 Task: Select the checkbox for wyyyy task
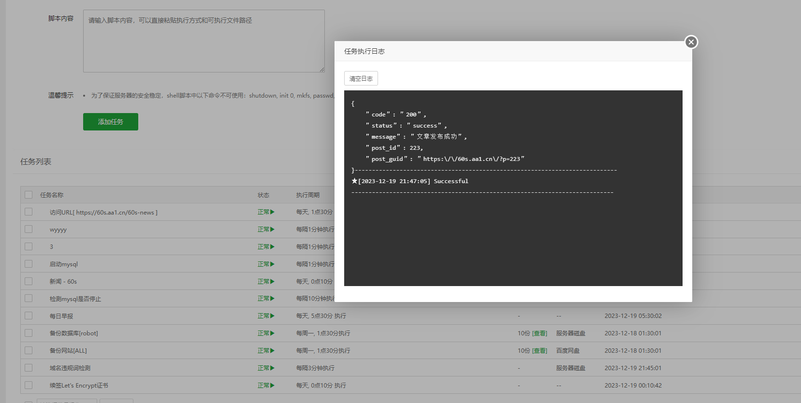[29, 230]
